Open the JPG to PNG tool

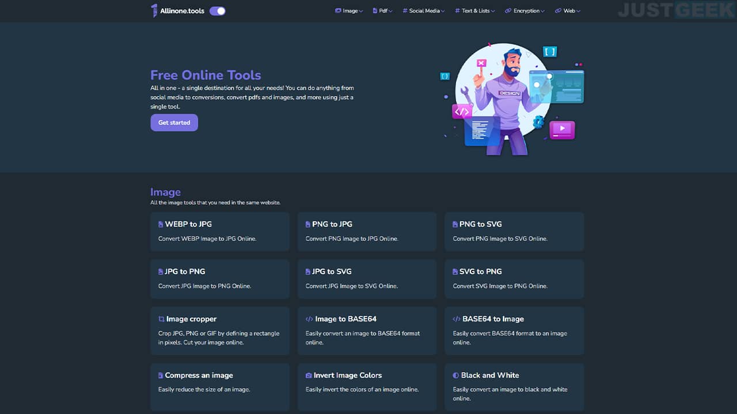point(220,279)
